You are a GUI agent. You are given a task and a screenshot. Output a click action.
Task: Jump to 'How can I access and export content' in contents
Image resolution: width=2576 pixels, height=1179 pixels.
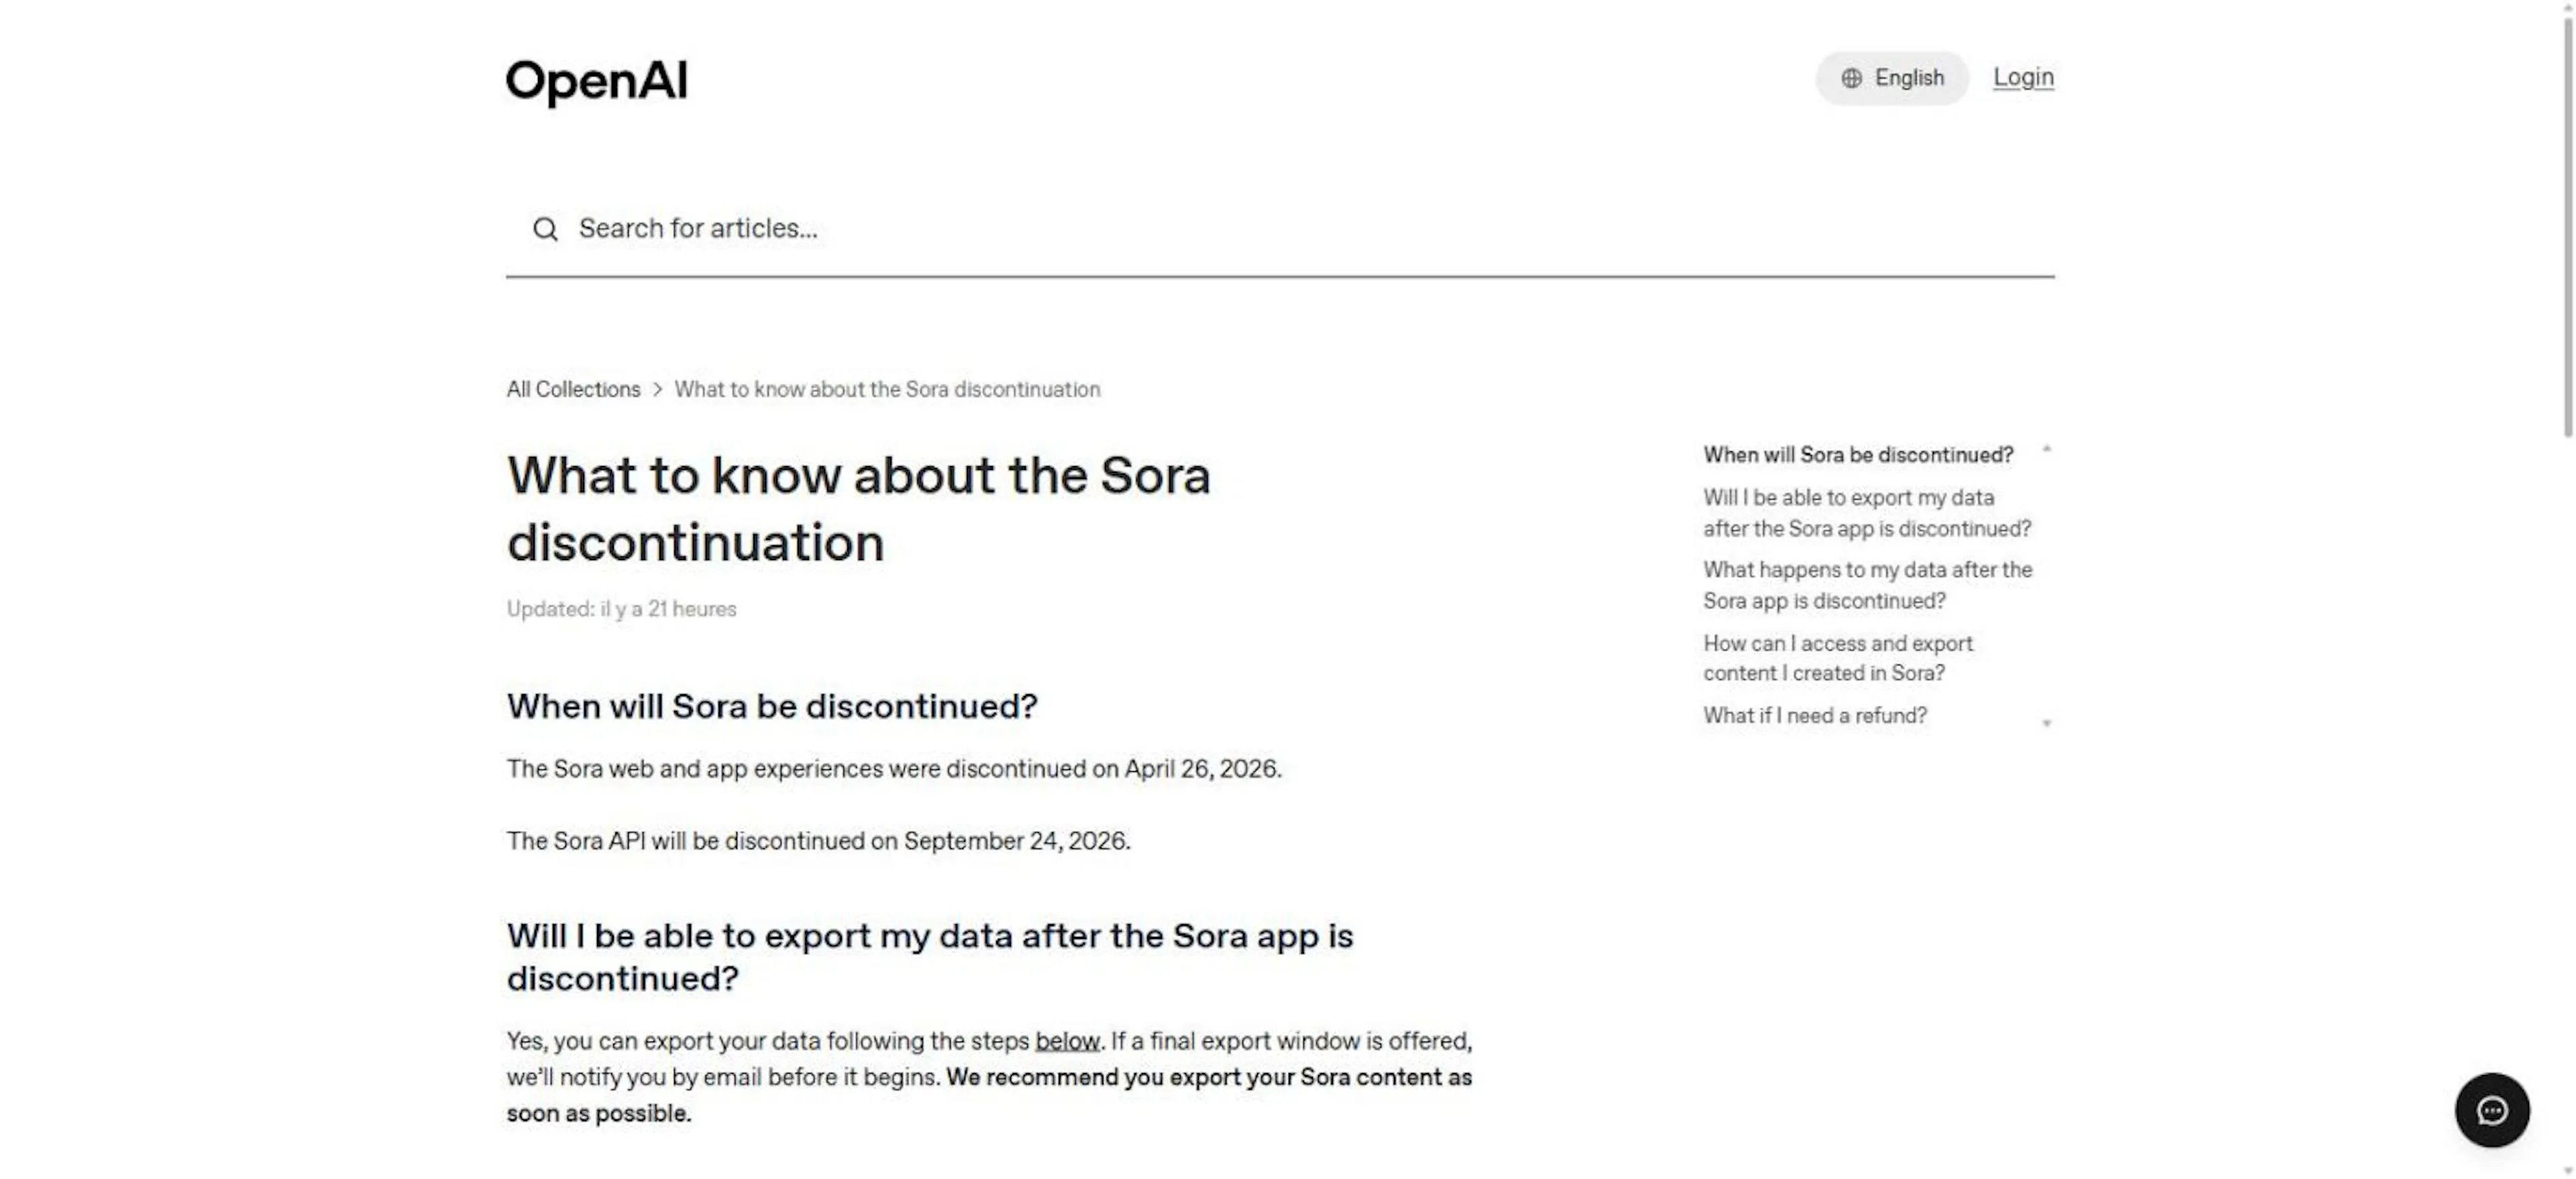tap(1838, 658)
